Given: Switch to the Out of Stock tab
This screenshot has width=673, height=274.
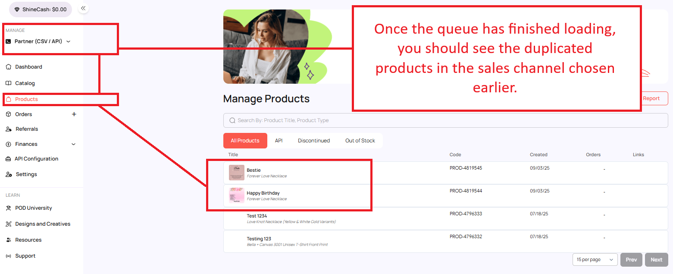Looking at the screenshot, I should tap(360, 141).
